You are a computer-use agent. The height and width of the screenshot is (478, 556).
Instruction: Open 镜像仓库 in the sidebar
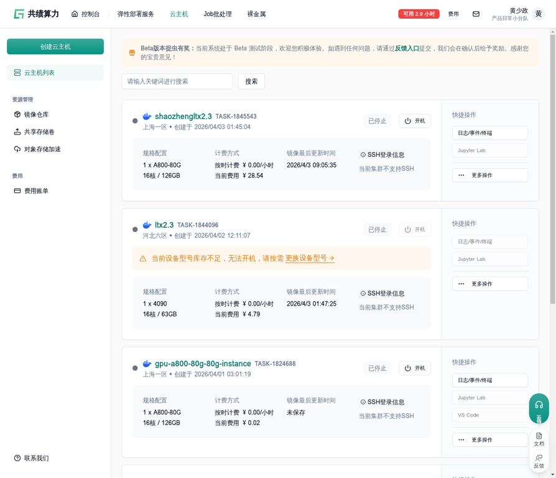(36, 115)
